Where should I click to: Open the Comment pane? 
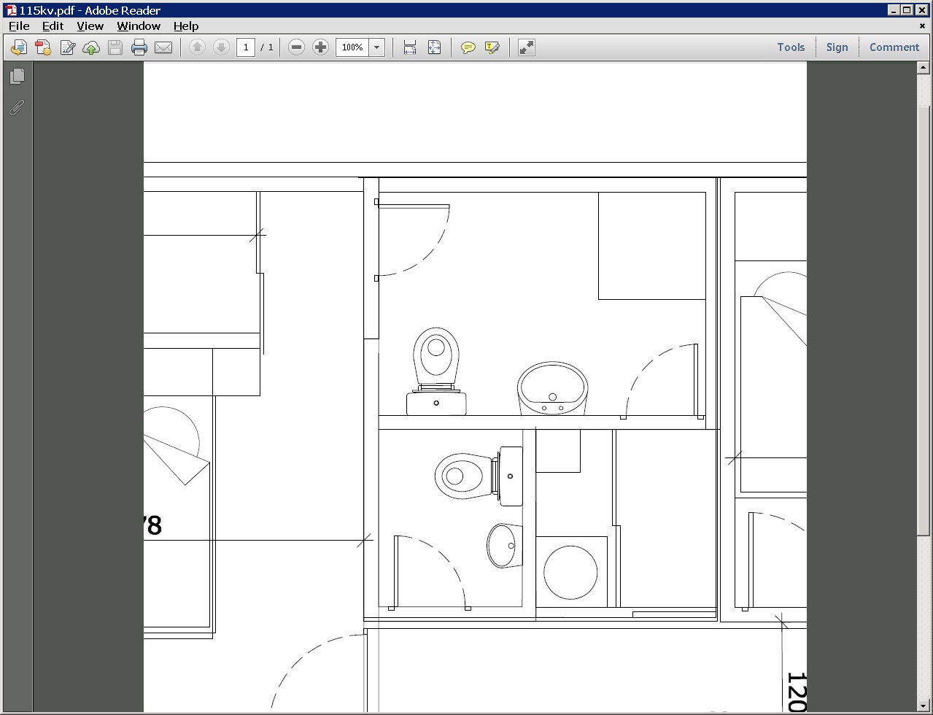[894, 47]
